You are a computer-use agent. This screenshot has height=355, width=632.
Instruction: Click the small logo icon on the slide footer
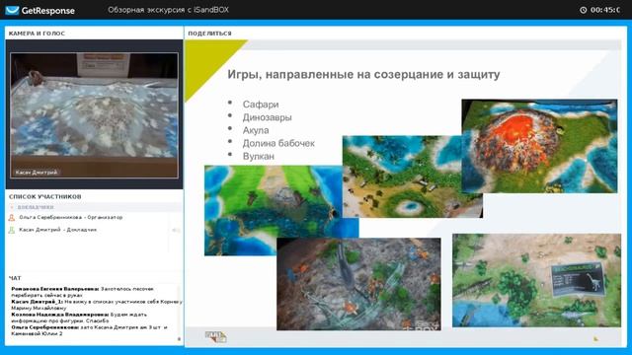click(x=215, y=336)
